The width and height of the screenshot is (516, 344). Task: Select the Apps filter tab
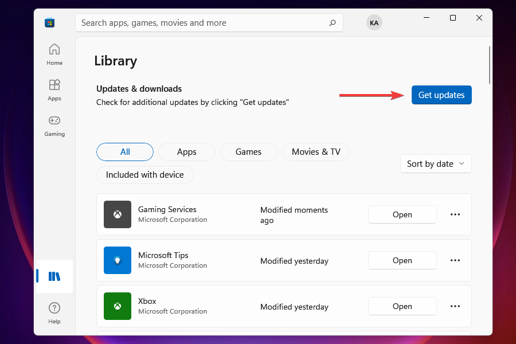tap(186, 152)
